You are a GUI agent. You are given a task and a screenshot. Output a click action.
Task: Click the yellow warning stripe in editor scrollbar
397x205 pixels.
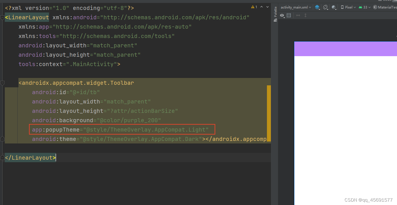pos(269,113)
